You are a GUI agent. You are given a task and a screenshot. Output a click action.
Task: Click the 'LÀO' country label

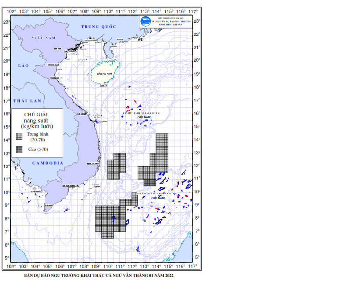click(24, 66)
